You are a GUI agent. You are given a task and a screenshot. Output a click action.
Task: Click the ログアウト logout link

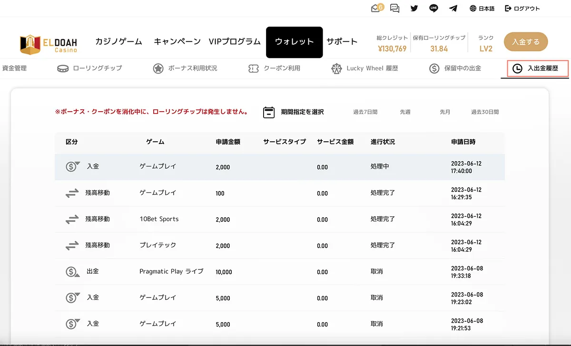[x=522, y=8]
